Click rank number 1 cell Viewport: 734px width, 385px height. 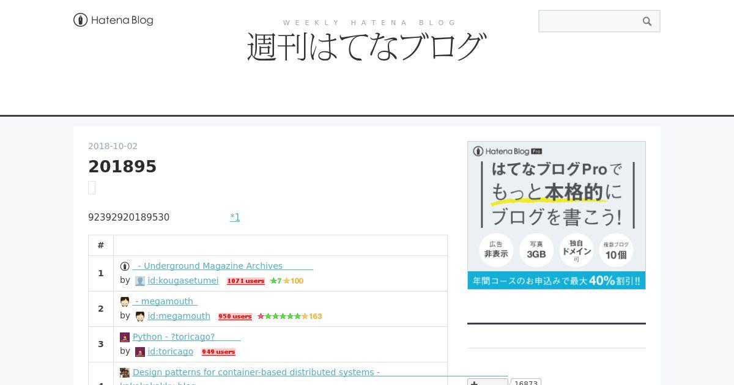tap(101, 273)
